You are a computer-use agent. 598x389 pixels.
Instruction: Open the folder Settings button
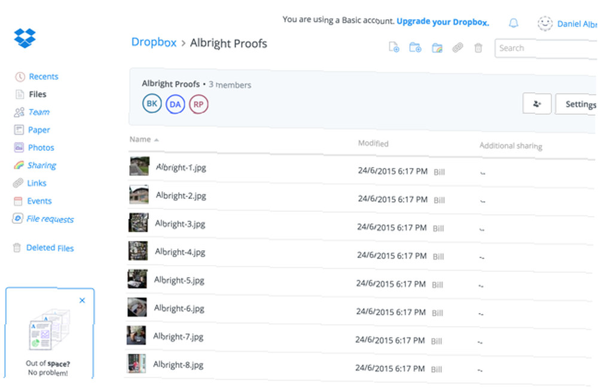tap(576, 104)
